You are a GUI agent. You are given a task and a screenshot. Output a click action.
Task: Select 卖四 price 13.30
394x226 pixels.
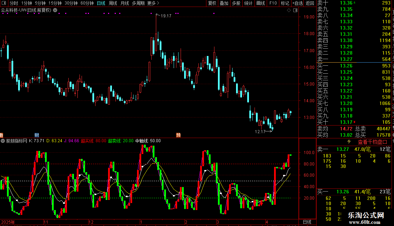[x=346, y=40]
